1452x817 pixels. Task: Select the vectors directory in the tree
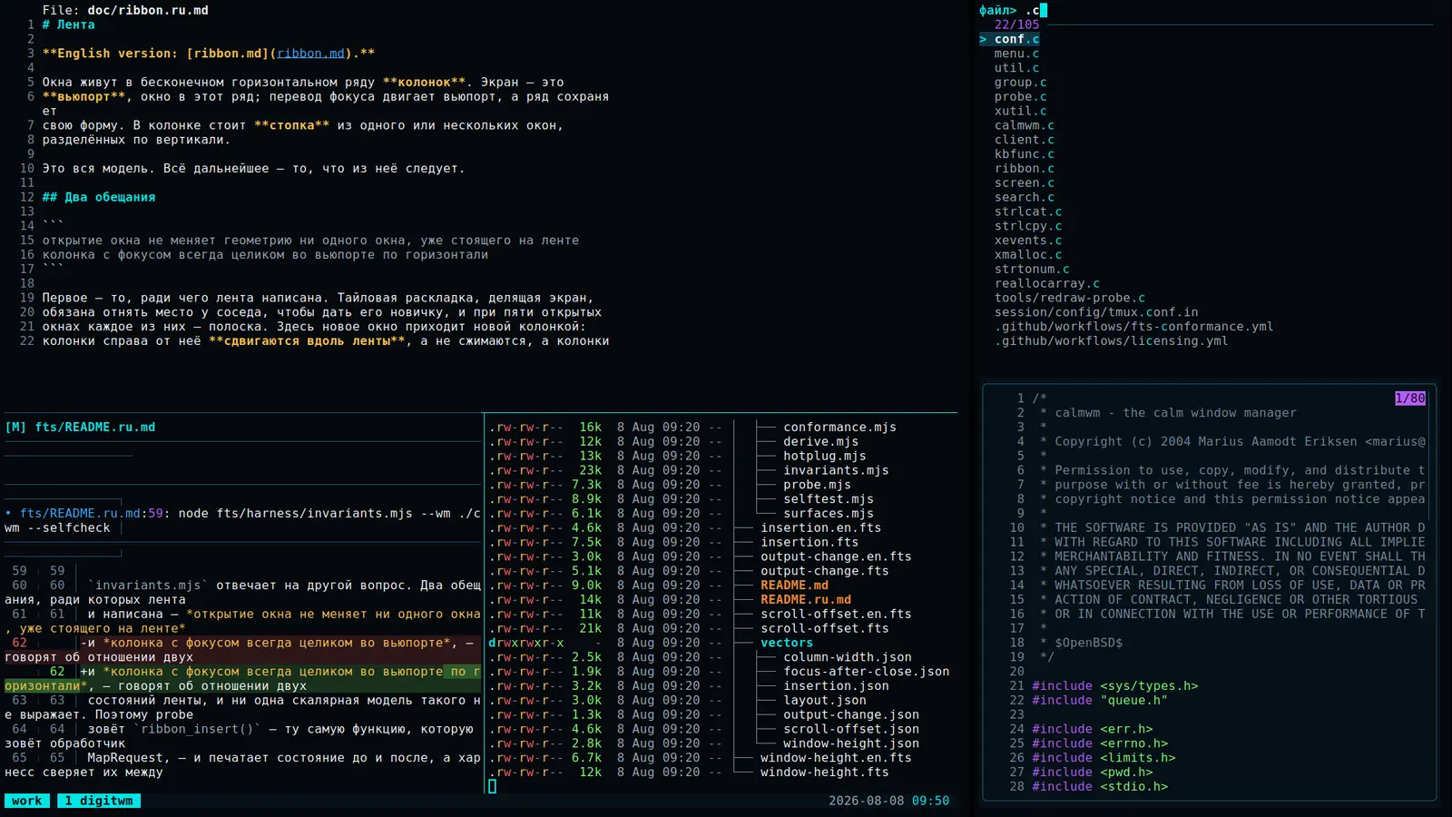pyautogui.click(x=787, y=644)
